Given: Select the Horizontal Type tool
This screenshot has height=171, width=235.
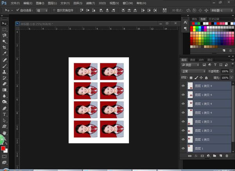Looking at the screenshot, I should [x=4, y=114].
